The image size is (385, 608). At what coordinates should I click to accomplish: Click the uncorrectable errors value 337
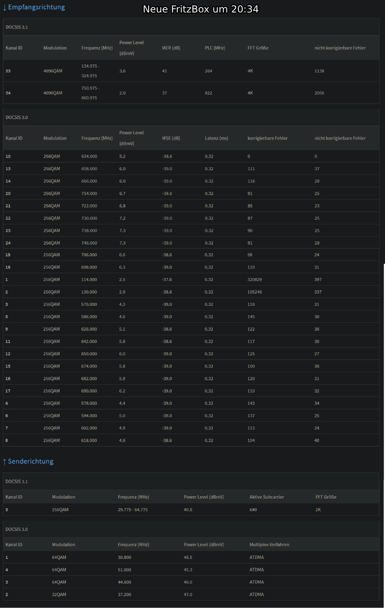pos(318,292)
